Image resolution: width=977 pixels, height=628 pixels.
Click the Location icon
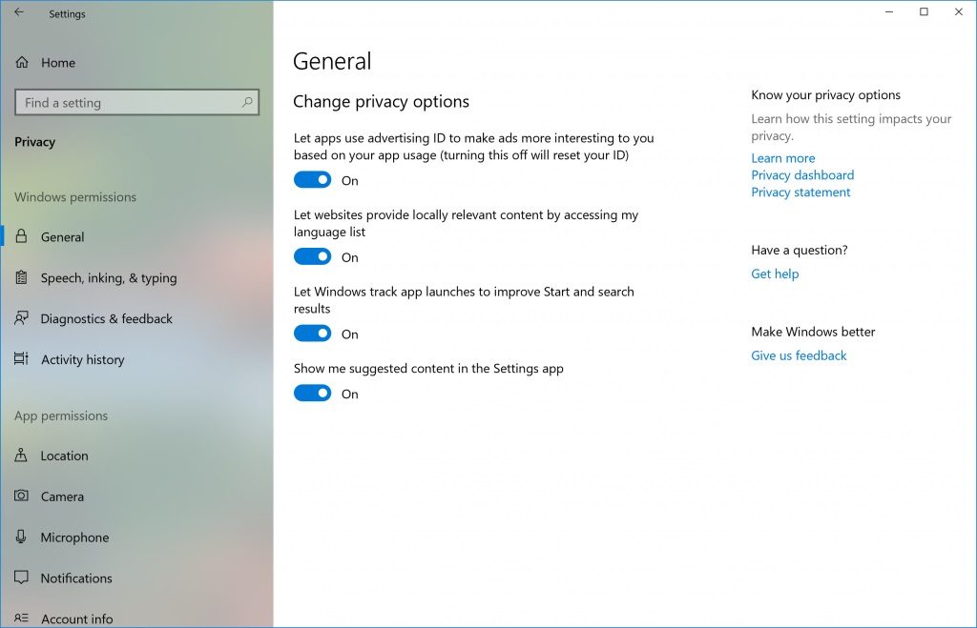(x=22, y=456)
